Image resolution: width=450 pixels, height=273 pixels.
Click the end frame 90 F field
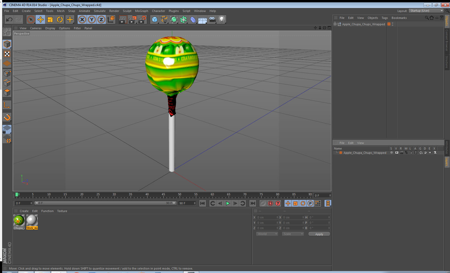[x=187, y=203]
